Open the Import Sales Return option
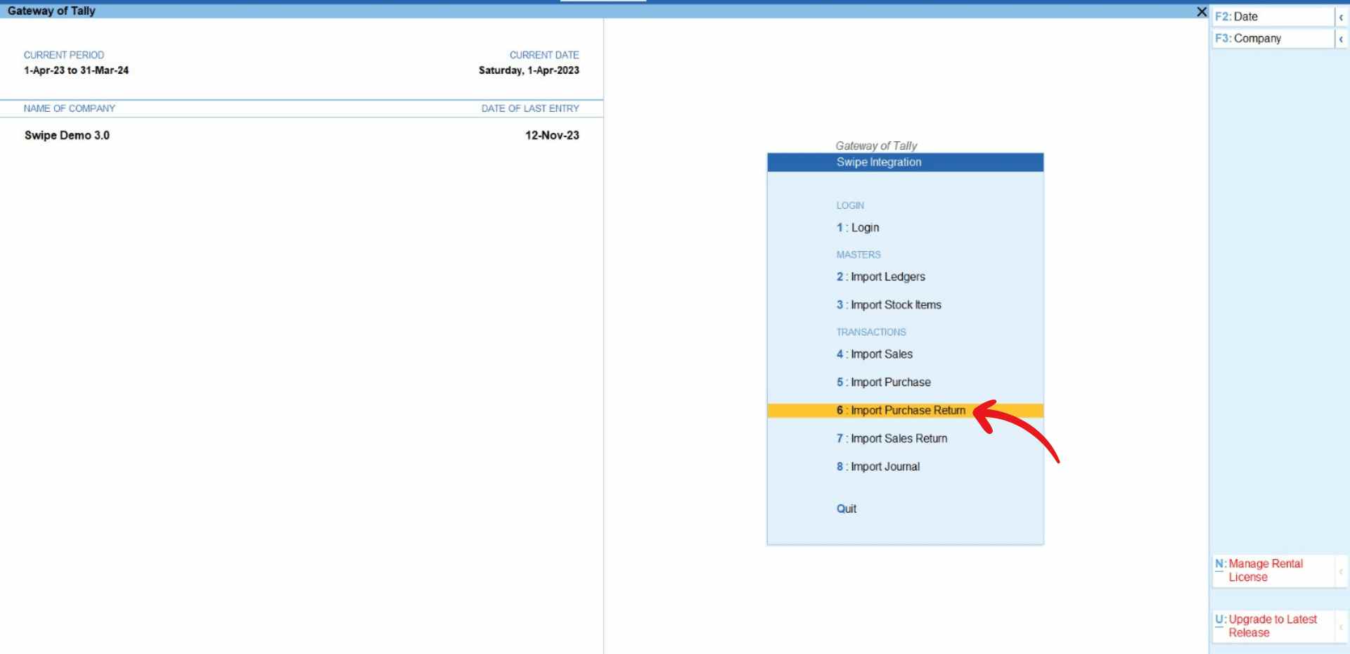This screenshot has height=654, width=1350. [892, 439]
